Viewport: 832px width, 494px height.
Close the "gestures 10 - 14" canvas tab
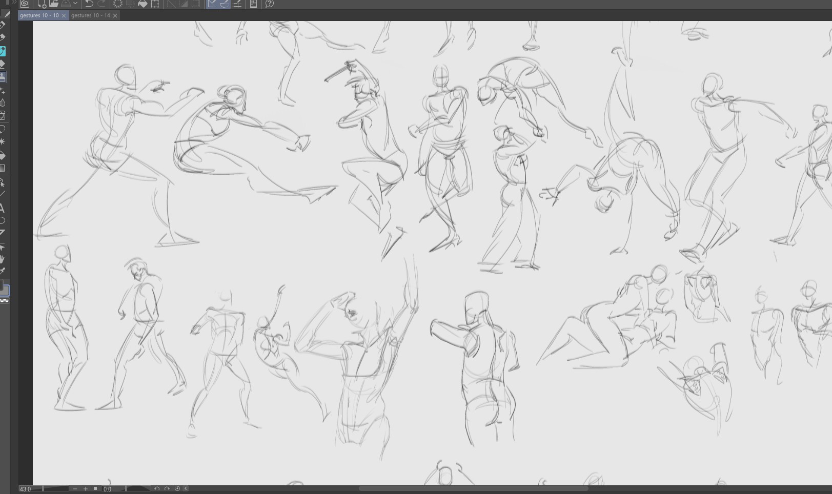point(115,15)
